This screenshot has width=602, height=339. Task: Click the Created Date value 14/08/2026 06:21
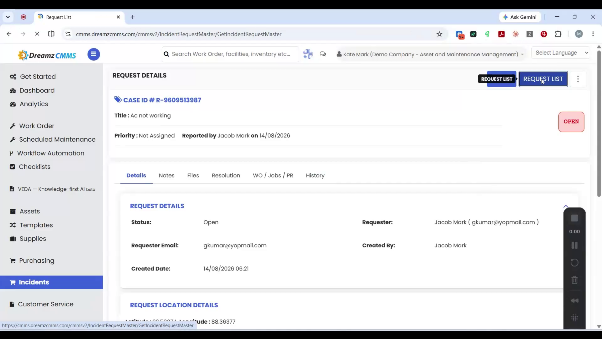click(x=226, y=269)
